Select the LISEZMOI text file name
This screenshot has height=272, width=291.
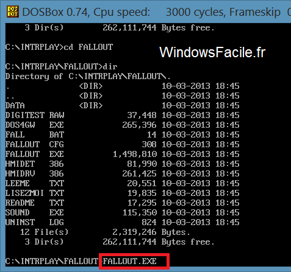[x=25, y=193]
